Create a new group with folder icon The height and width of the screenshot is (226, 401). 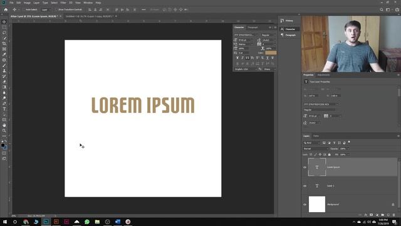pyautogui.click(x=383, y=215)
